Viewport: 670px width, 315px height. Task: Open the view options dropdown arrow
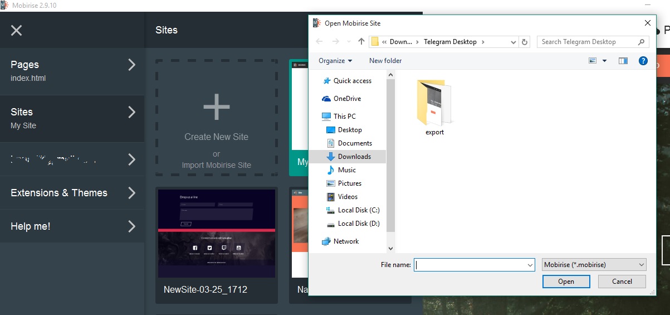click(604, 61)
